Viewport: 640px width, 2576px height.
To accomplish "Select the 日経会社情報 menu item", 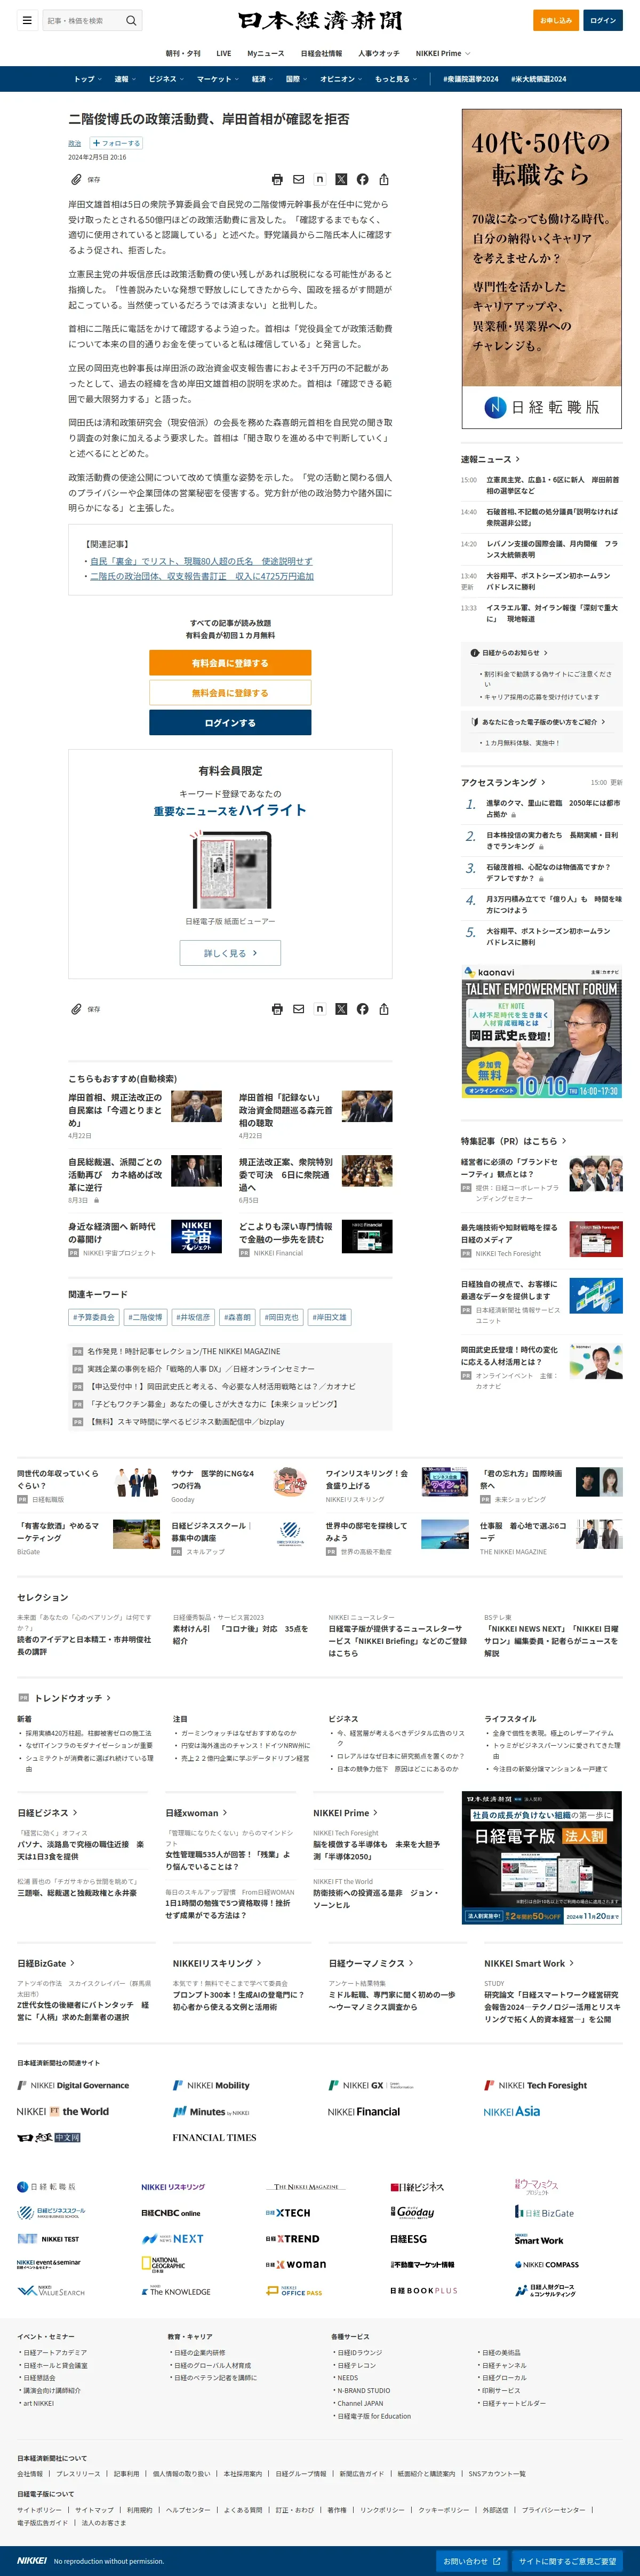I will click(x=321, y=53).
